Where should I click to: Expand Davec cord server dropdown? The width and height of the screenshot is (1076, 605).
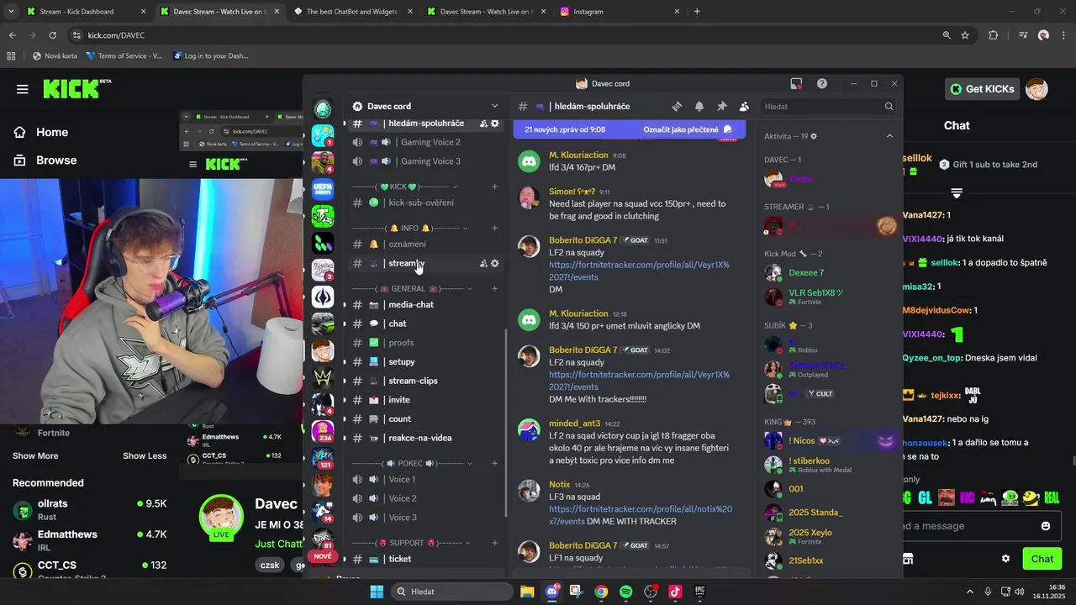(x=494, y=107)
